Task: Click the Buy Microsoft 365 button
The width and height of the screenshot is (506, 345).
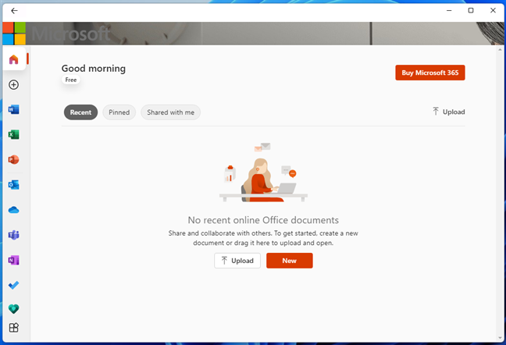Action: 430,73
